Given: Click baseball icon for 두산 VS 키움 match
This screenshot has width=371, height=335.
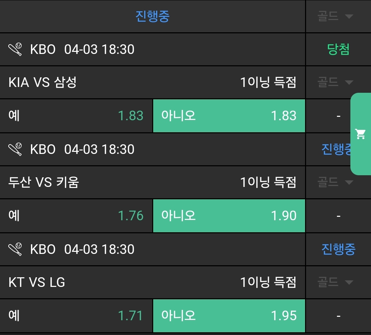Looking at the screenshot, I should click(15, 149).
